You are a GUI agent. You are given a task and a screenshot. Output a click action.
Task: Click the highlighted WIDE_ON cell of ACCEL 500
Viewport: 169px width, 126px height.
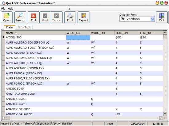point(78,37)
